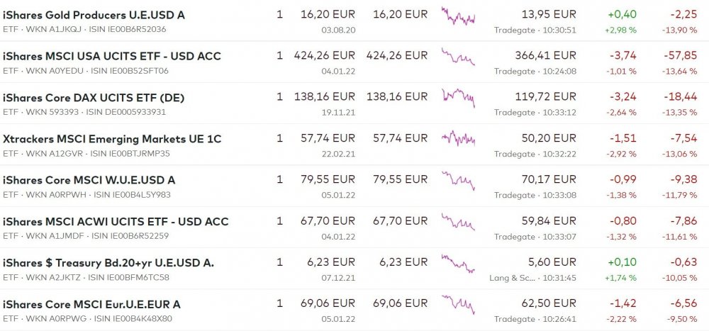Image resolution: width=709 pixels, height=331 pixels.
Task: Click the Core DAX sparkline chart
Action: [x=458, y=98]
